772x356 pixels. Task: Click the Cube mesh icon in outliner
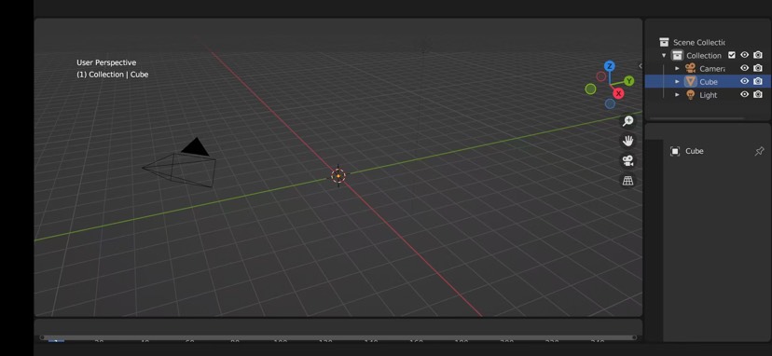[x=690, y=81]
